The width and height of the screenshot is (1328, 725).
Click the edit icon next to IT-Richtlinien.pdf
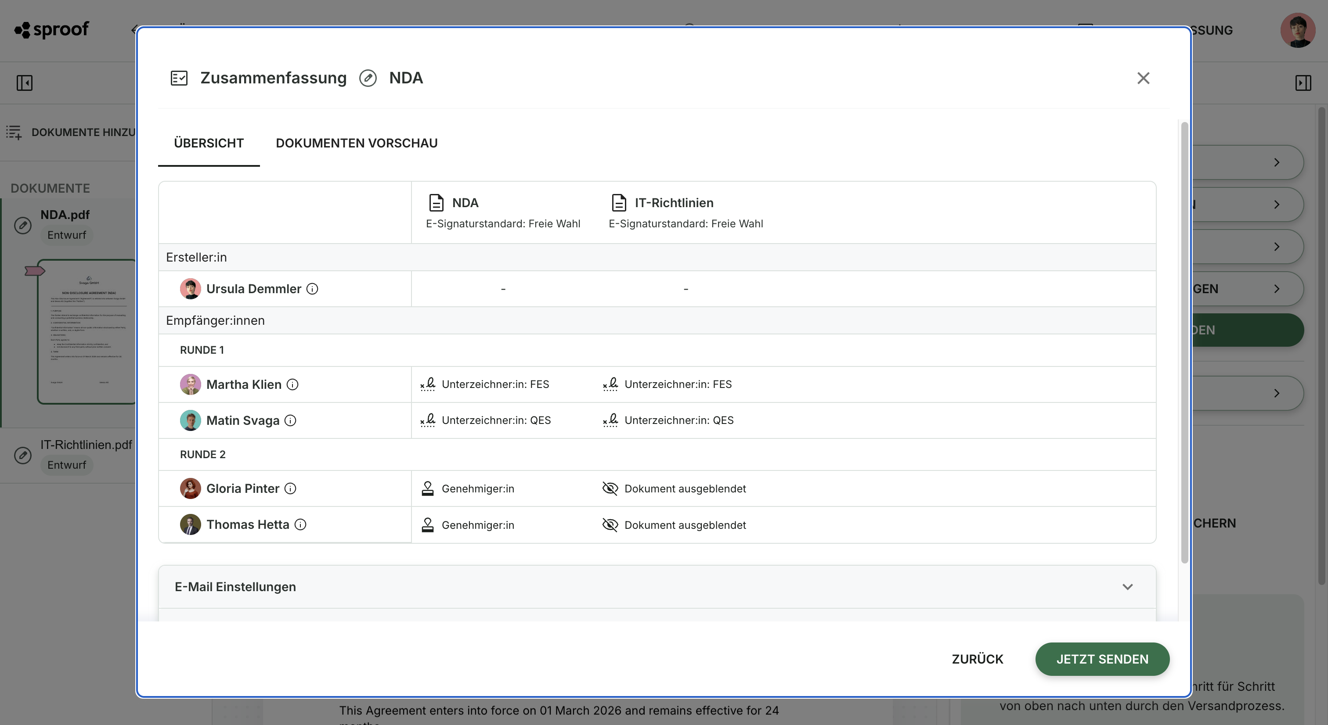23,456
